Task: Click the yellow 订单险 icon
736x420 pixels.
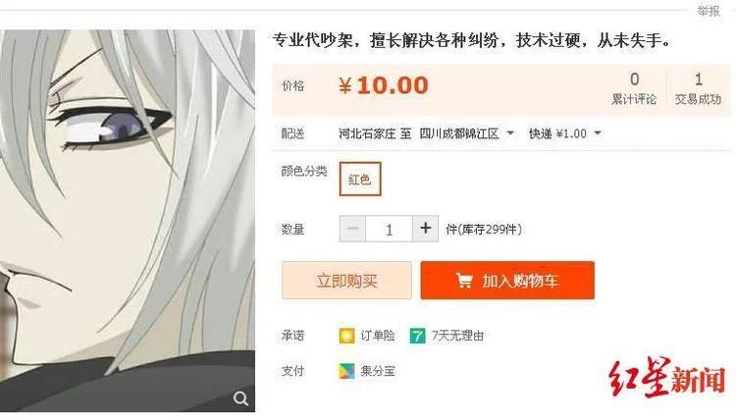Action: (346, 336)
